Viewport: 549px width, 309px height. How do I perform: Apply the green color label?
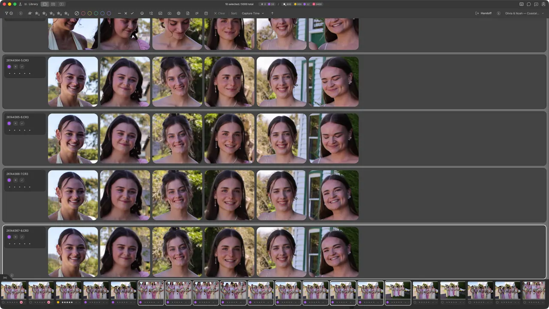coord(96,13)
